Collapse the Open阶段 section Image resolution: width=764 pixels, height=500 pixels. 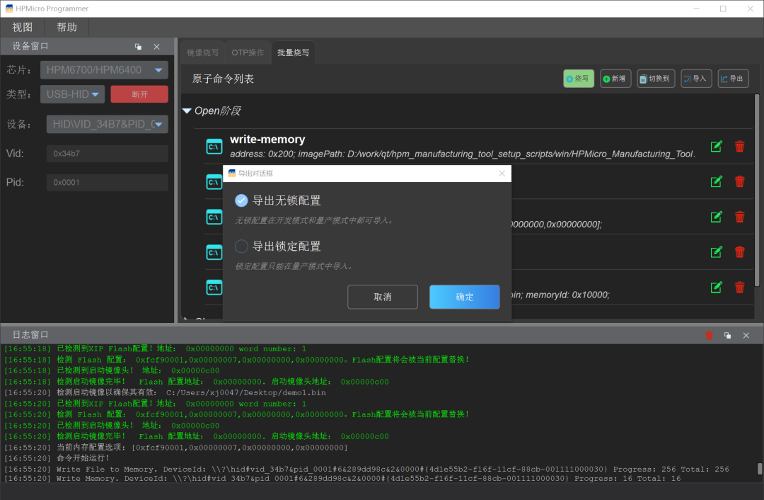(x=187, y=111)
